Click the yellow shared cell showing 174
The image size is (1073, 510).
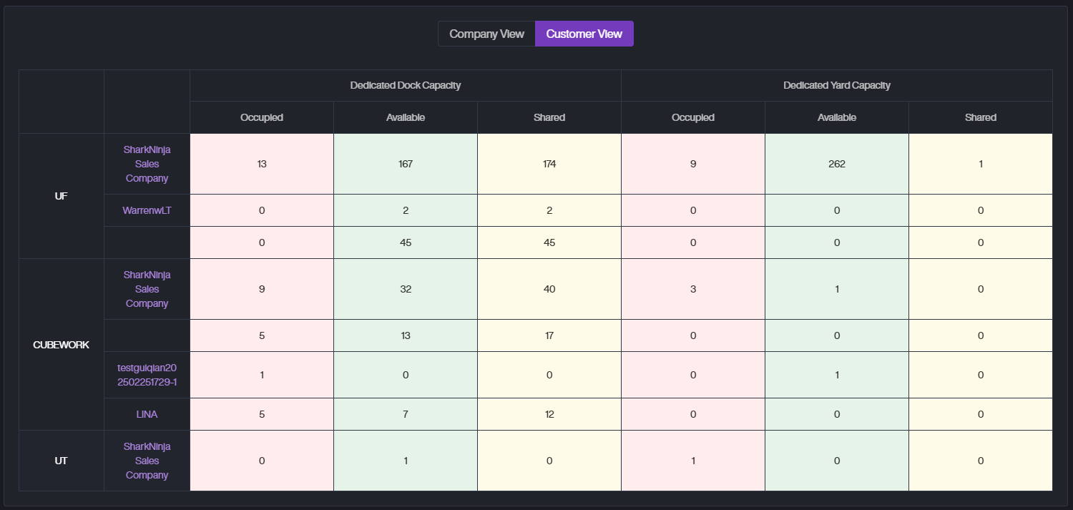point(549,164)
